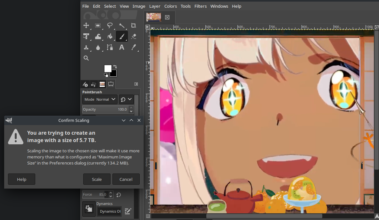Pick the Free Select lasso tool

point(110,26)
